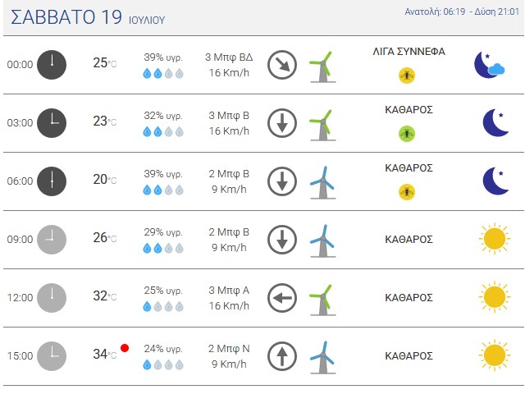Click the crescent moon icon at 06:00
Viewport: 525px width, 394px height.
pos(495,181)
